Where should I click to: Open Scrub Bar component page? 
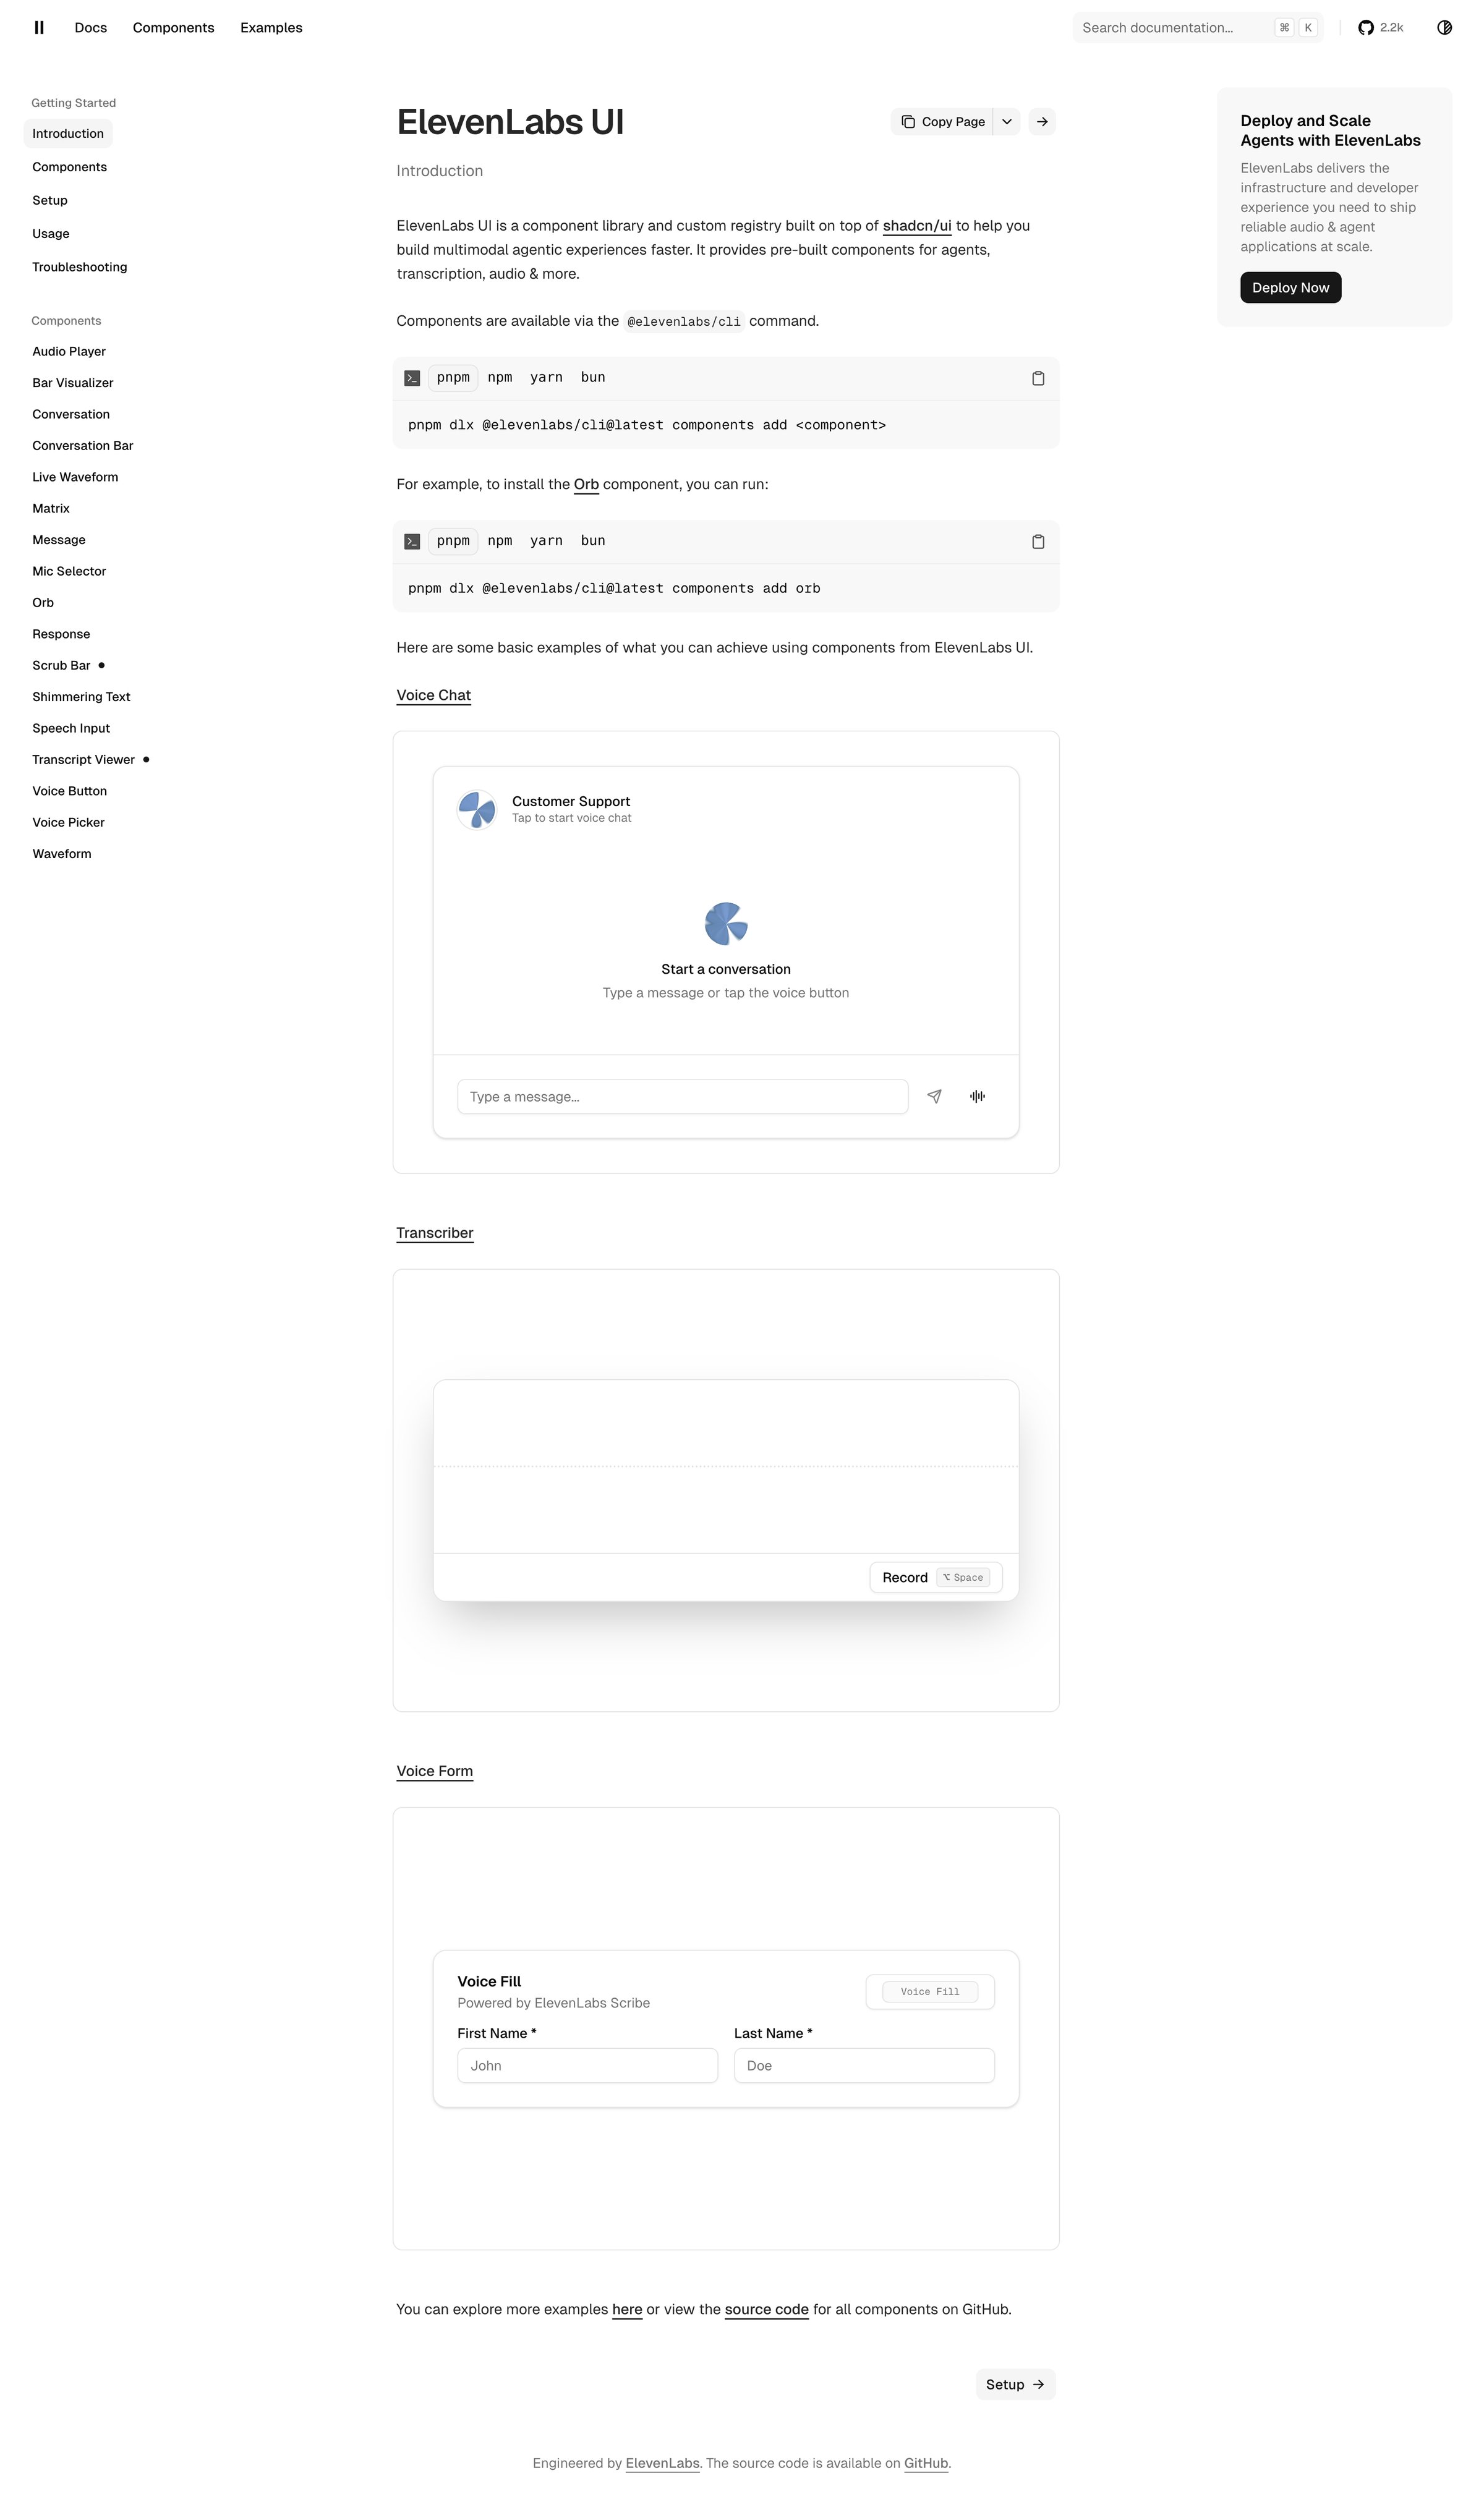(61, 666)
